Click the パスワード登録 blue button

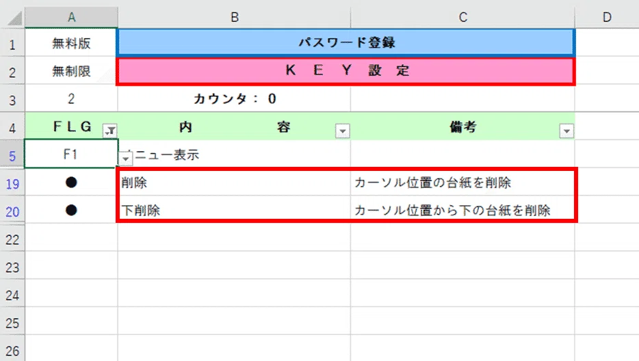[346, 42]
